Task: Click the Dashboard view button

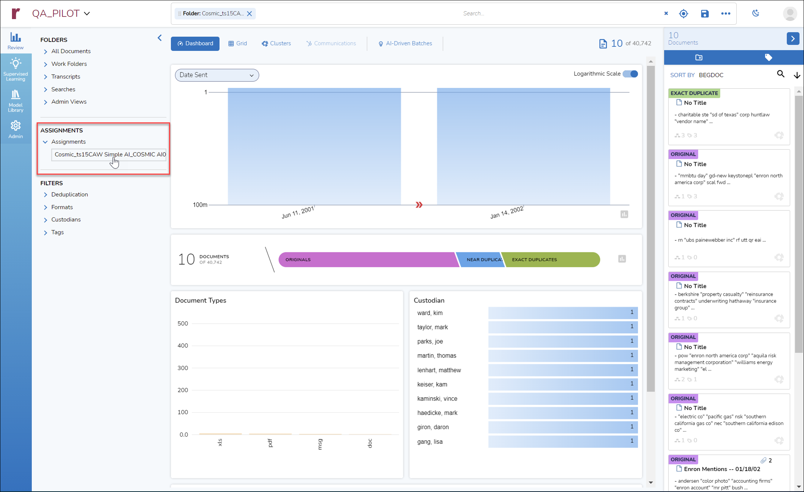Action: [195, 43]
